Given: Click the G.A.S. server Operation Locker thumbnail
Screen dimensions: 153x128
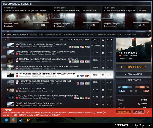Looking at the screenshot, I should 10,90.
